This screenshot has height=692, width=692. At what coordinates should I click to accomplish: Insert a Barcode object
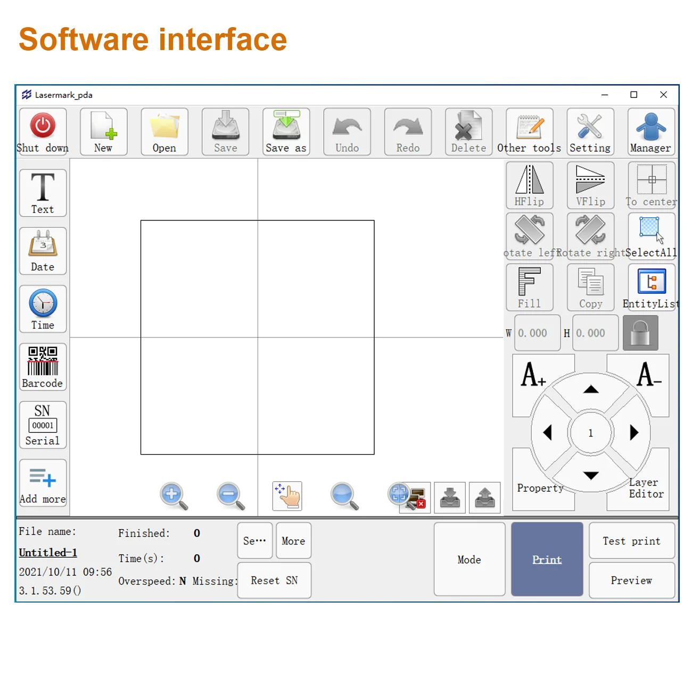pyautogui.click(x=43, y=367)
